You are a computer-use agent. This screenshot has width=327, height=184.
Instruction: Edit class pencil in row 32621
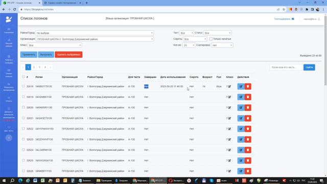point(229,118)
